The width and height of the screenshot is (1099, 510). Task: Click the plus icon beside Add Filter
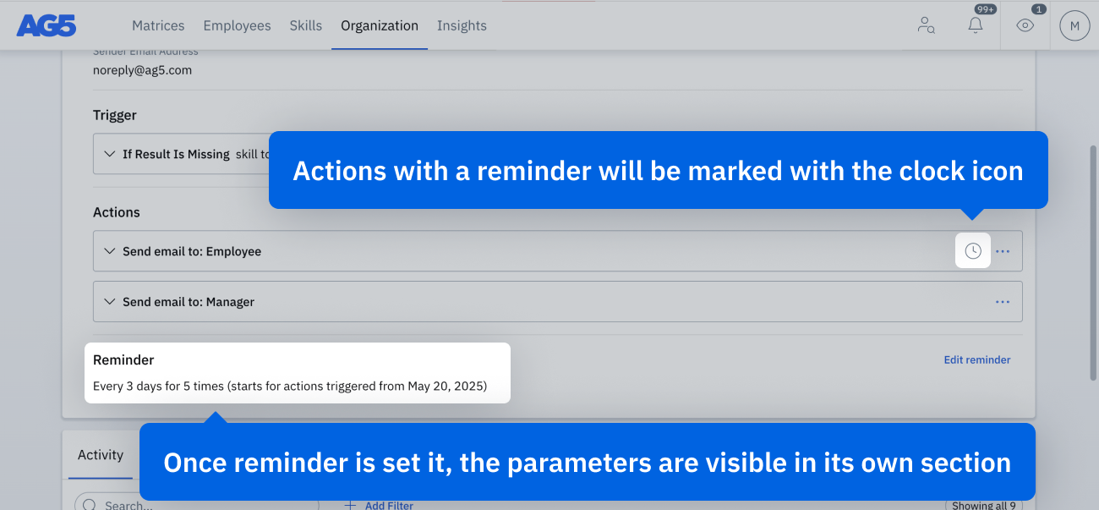click(351, 505)
